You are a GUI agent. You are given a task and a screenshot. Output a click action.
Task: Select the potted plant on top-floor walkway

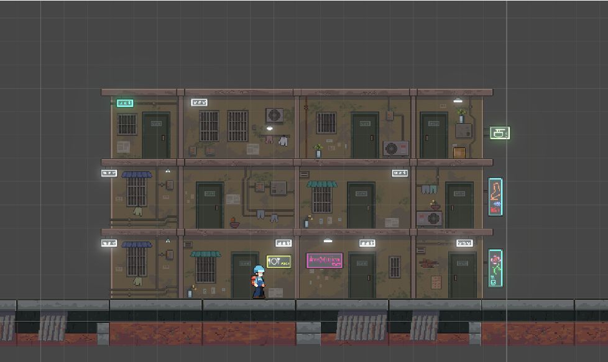(318, 151)
